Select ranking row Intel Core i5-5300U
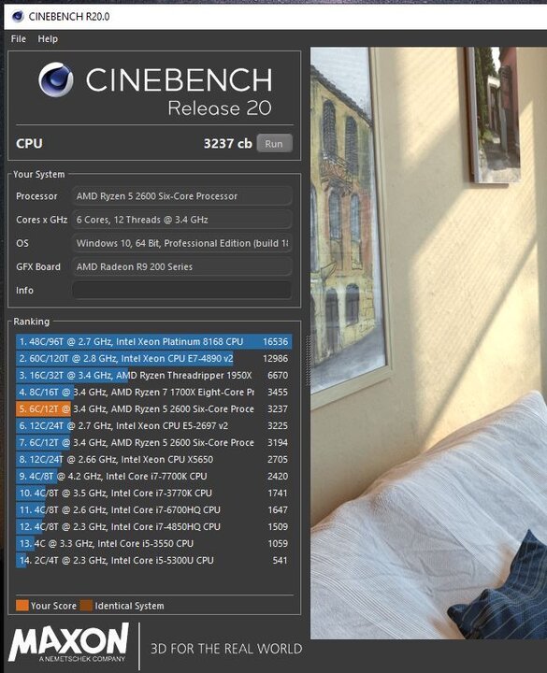Viewport: 547px width, 673px height. click(153, 560)
